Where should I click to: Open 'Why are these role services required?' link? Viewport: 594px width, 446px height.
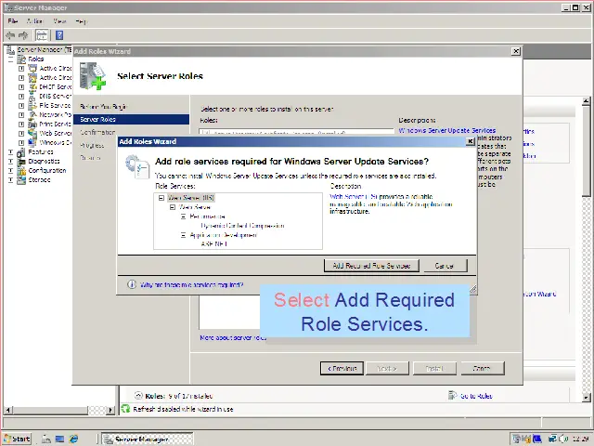191,285
